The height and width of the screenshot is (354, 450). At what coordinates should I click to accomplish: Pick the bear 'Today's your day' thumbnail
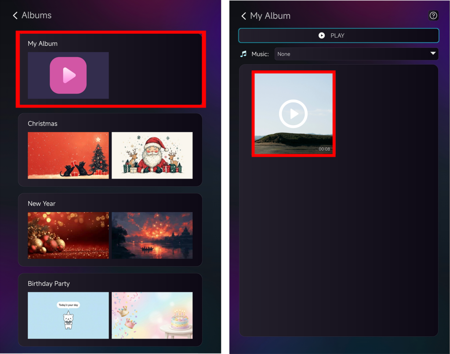[x=68, y=315]
